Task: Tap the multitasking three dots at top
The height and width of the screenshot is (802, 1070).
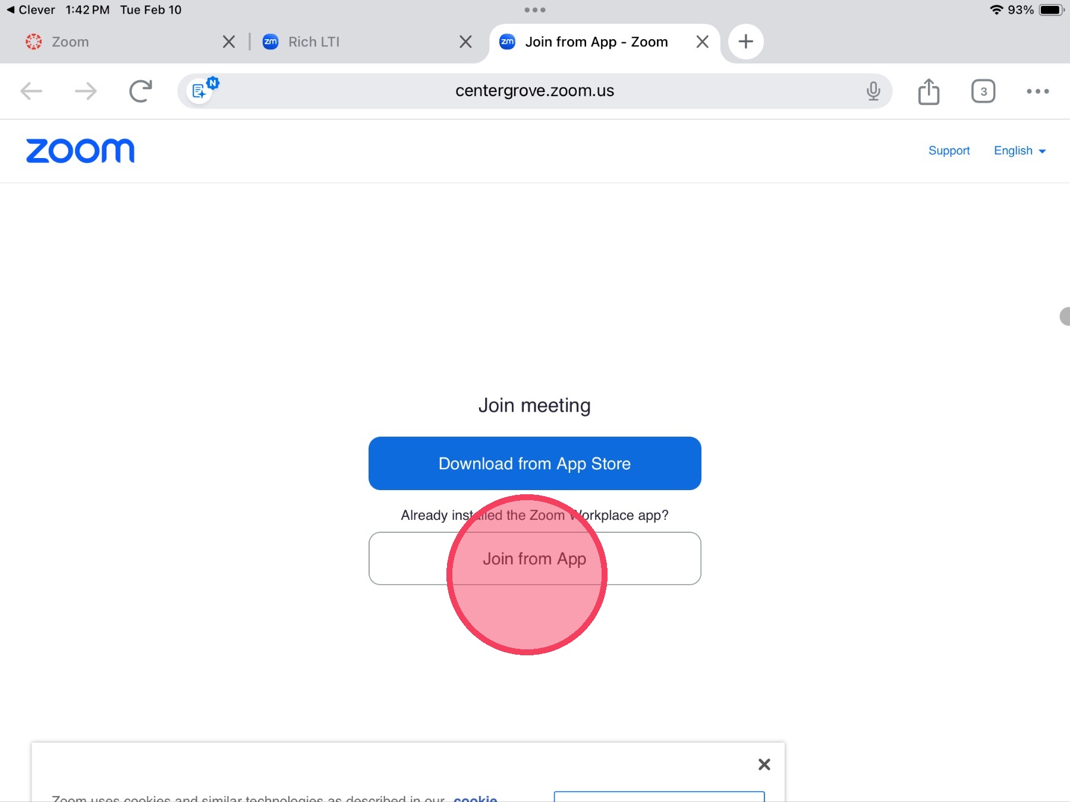Action: (x=534, y=10)
